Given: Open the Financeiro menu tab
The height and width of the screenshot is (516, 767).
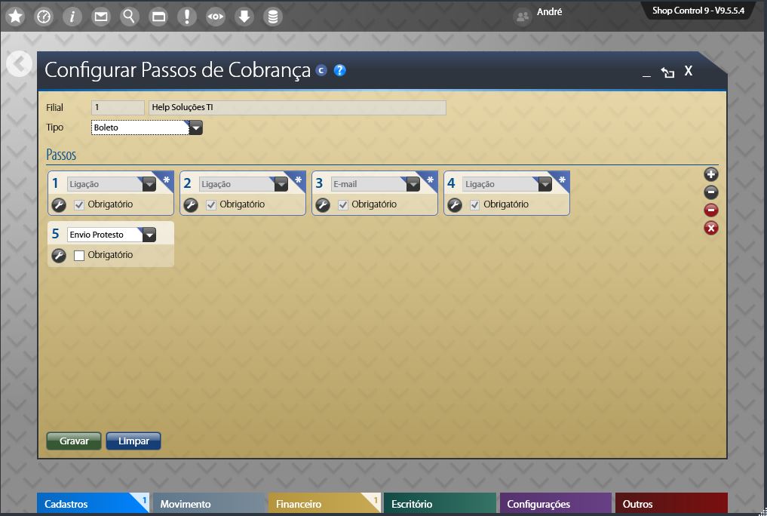Looking at the screenshot, I should 324,504.
